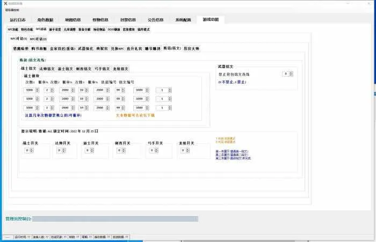Image resolution: width=376 pixels, height=242 pixels.
Task: Switch to the 角色数据 tab
Action: (x=45, y=20)
